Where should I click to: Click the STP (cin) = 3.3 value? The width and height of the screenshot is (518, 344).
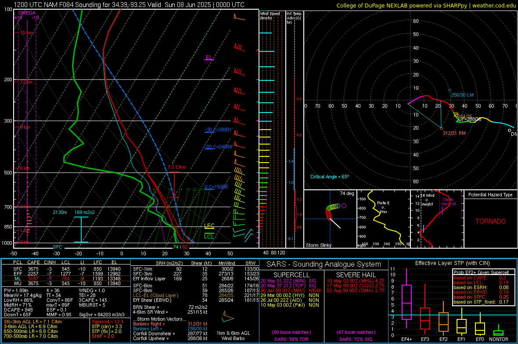coord(107,326)
